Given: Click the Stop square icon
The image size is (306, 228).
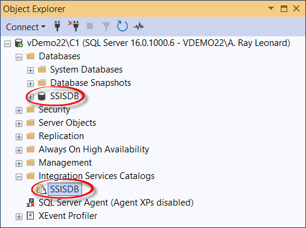Looking at the screenshot, I should click(90, 26).
